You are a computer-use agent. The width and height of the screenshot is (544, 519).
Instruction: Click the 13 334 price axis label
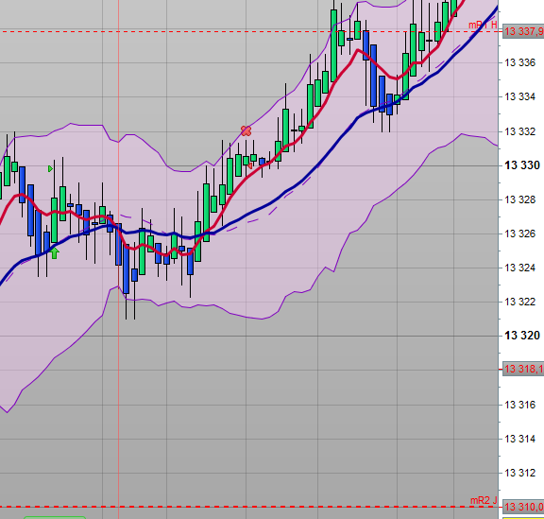click(520, 96)
